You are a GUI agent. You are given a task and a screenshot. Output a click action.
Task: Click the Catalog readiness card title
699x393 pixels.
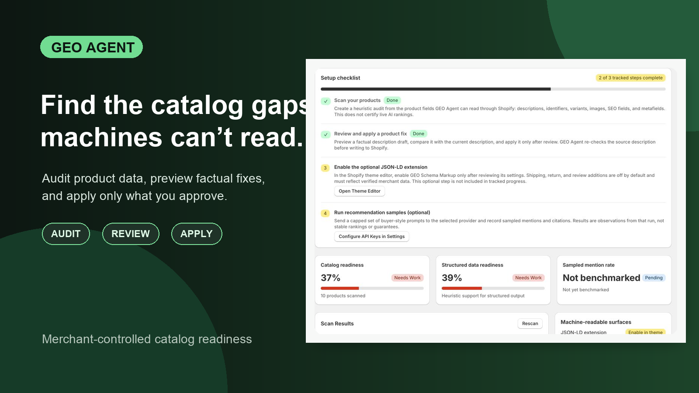(342, 265)
